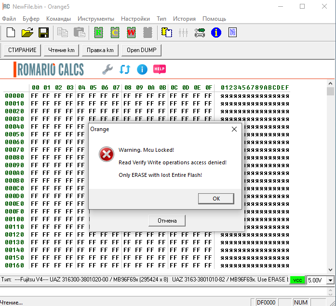Open the Romario Calcs wrench settings icon
This screenshot has width=336, height=306.
tap(107, 69)
